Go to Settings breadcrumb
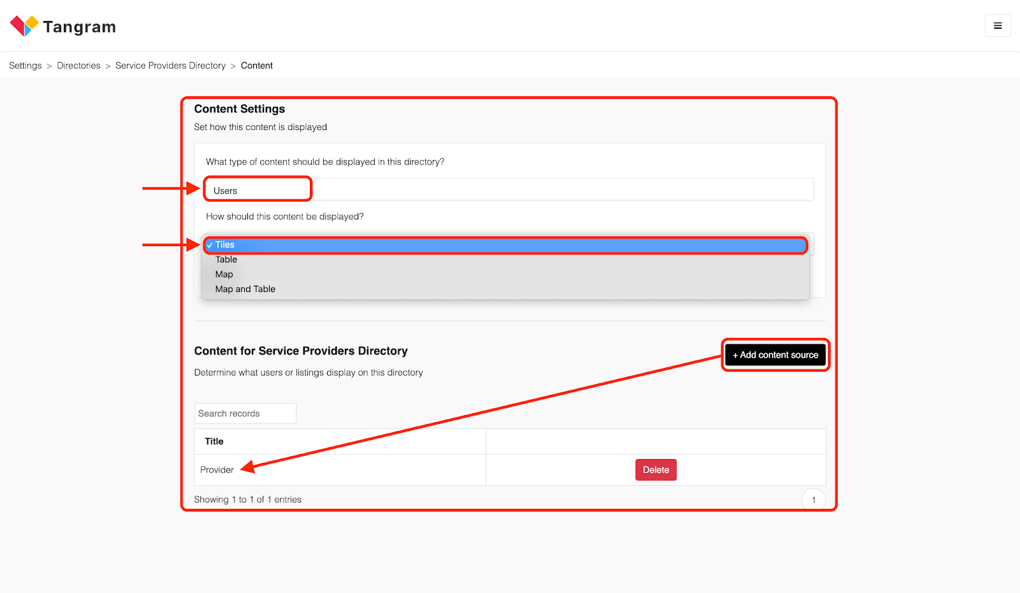Image resolution: width=1020 pixels, height=593 pixels. point(25,66)
